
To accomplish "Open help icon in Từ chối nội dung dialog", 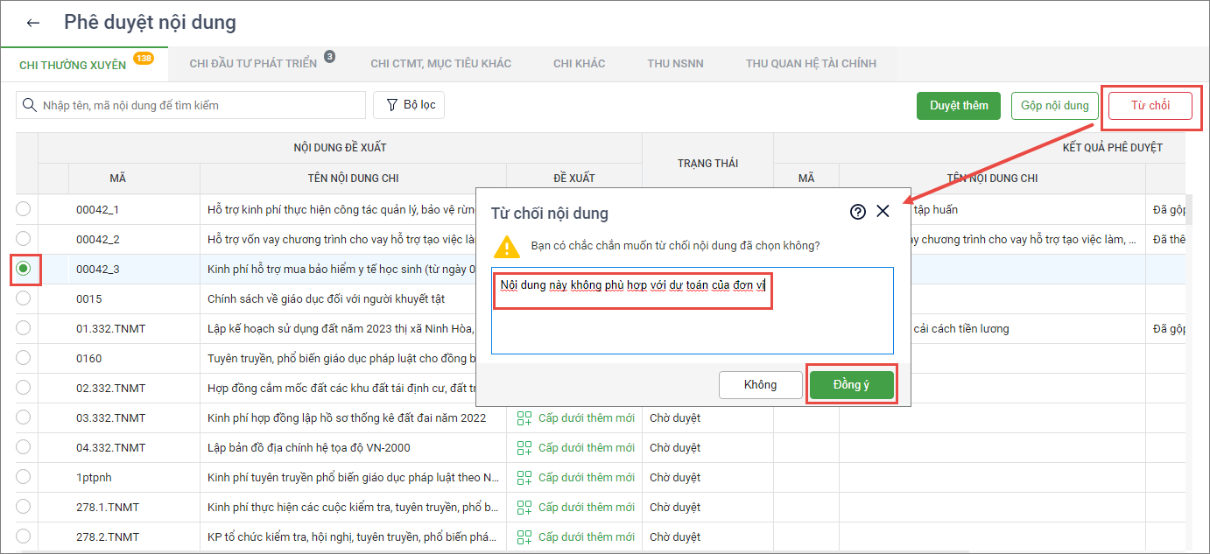I will 857,212.
